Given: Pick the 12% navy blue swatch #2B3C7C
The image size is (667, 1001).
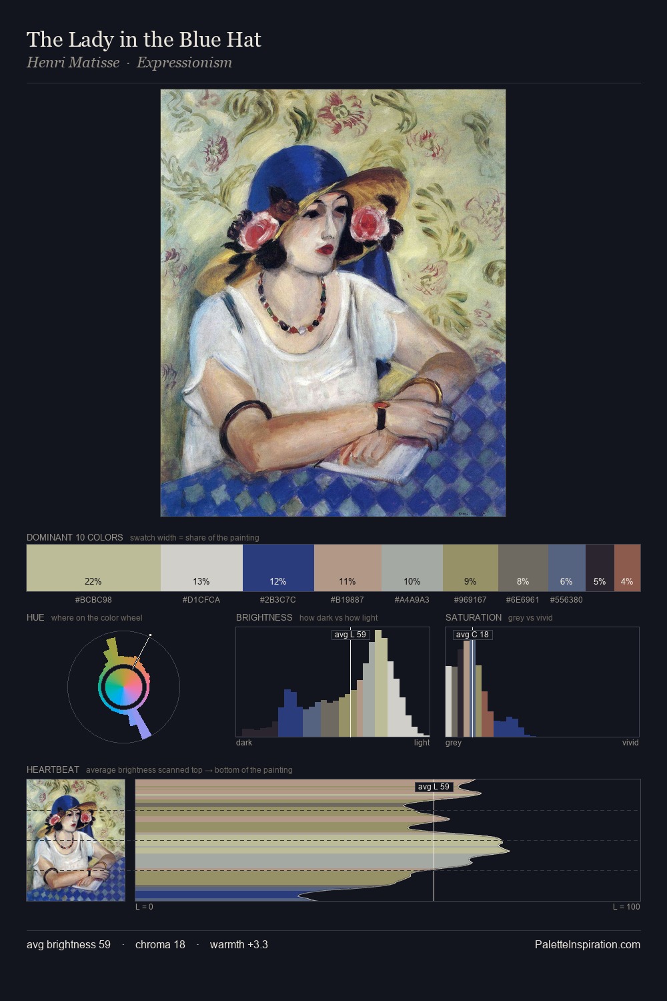Looking at the screenshot, I should click(x=278, y=568).
